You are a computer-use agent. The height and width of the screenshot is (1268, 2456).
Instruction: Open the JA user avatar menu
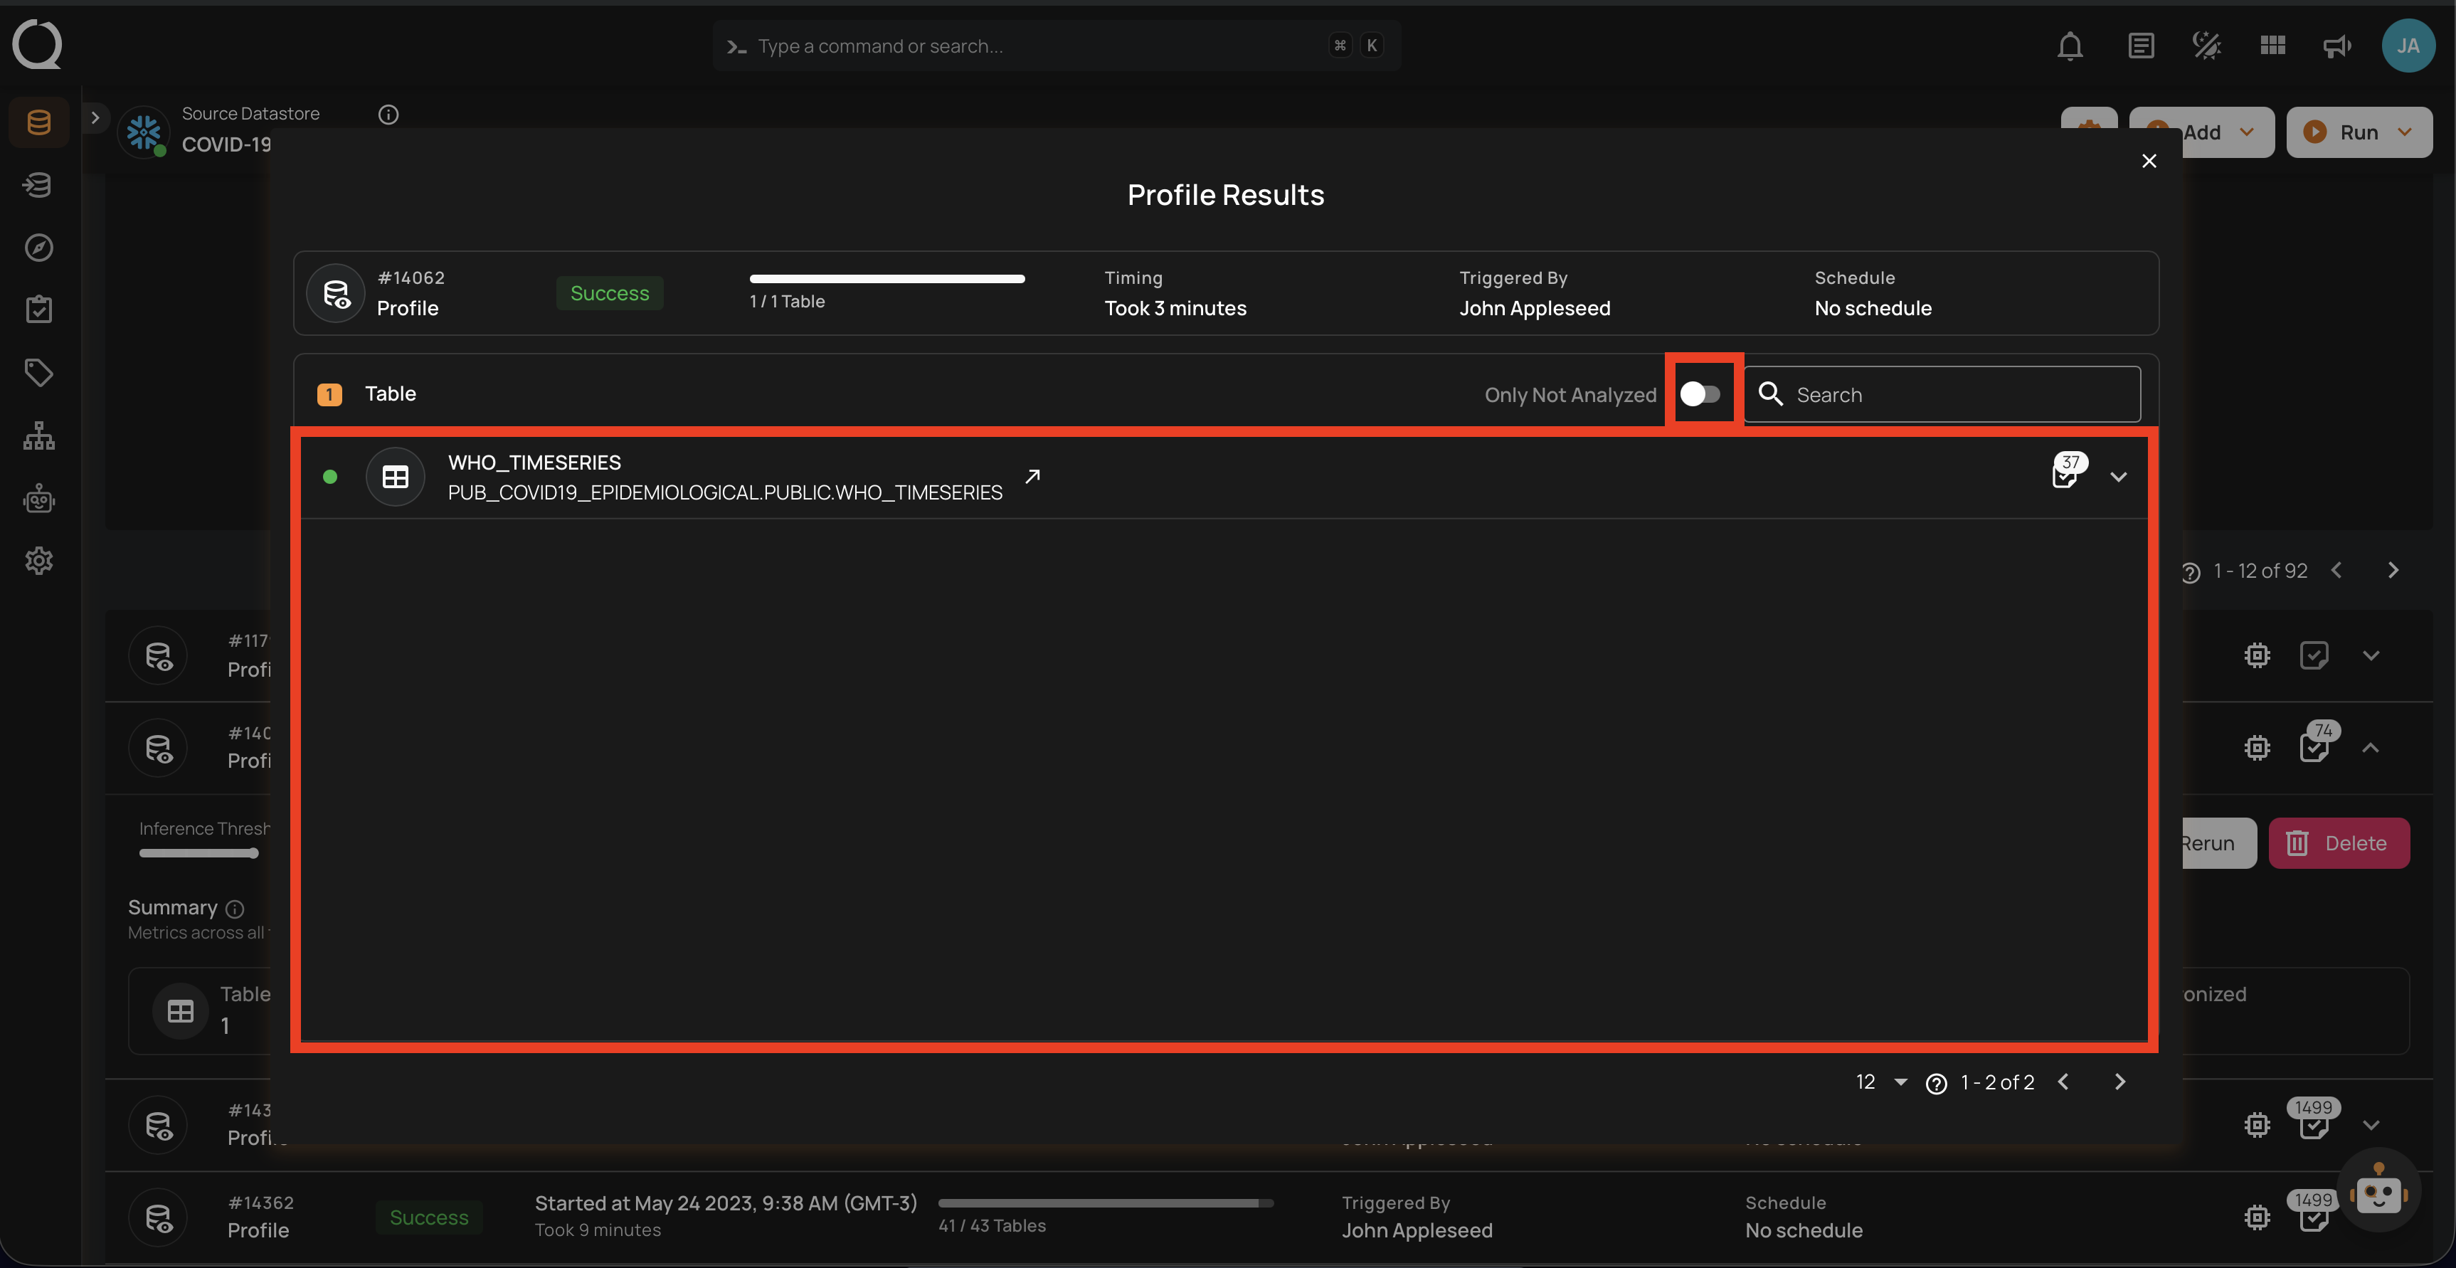2408,45
